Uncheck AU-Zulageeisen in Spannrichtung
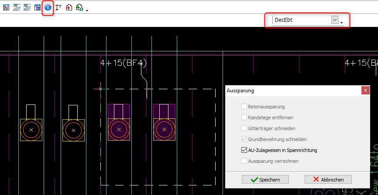 click(244, 150)
